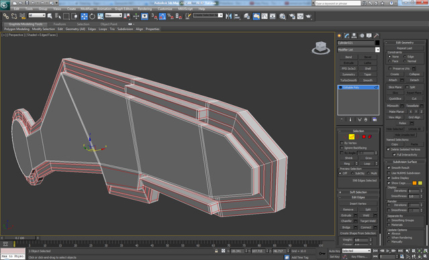Image resolution: width=429 pixels, height=260 pixels.
Task: Click the yellow Show Cage color swatch
Action: click(420, 183)
